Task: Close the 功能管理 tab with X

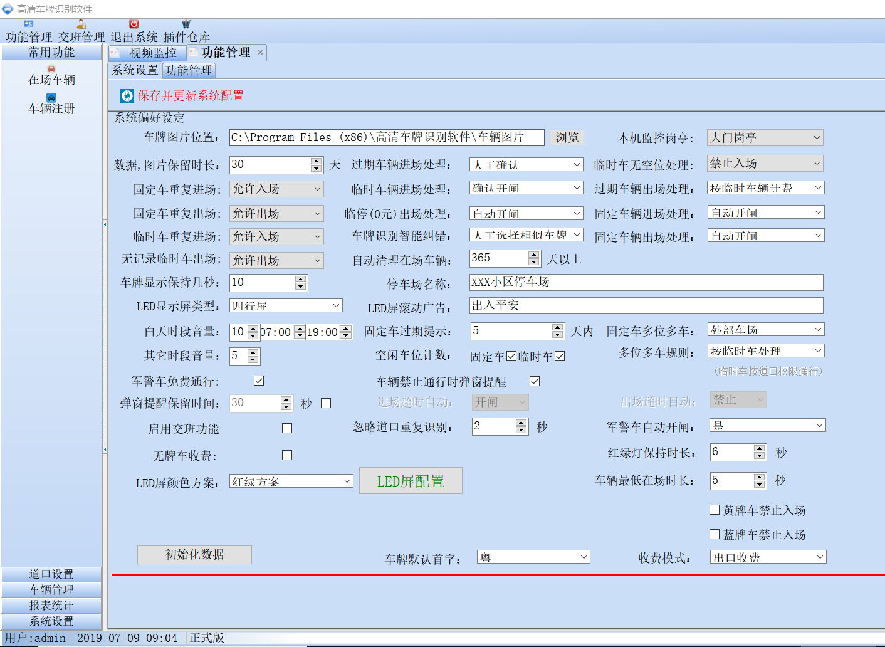Action: [x=260, y=53]
